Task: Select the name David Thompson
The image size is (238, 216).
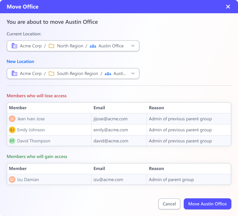Action: (34, 141)
